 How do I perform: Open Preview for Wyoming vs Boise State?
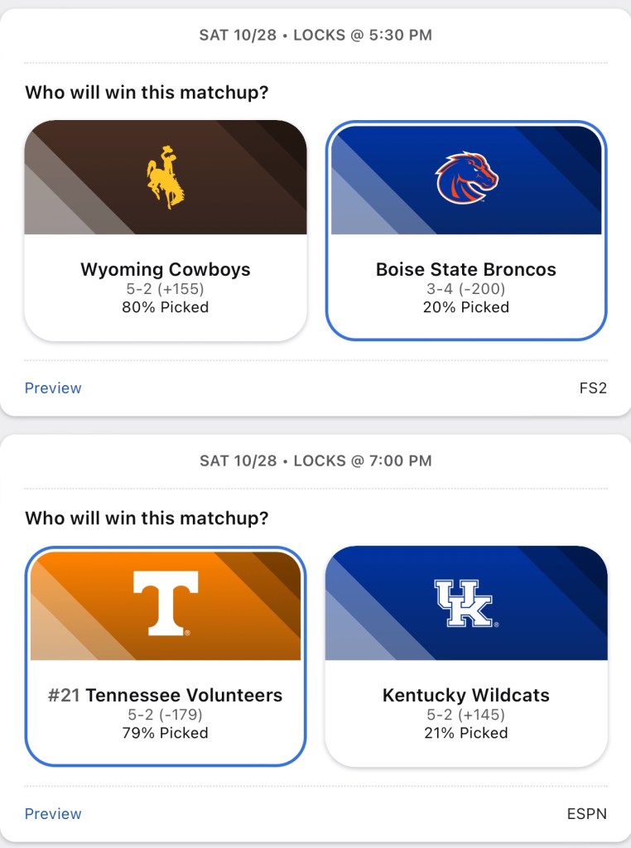[53, 388]
